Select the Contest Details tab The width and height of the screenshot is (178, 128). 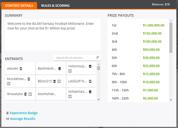point(19,6)
